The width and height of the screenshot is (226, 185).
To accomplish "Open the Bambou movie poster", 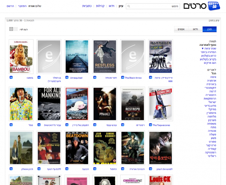I will pos(21,56).
